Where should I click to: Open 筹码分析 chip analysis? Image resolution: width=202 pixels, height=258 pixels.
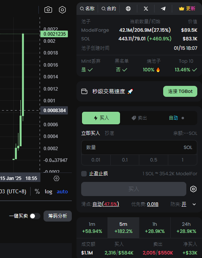coord(58,216)
